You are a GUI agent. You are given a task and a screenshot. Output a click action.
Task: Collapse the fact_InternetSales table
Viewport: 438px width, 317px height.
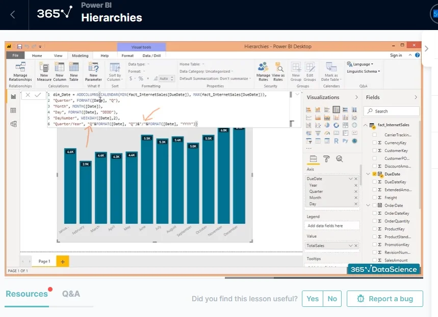[366, 125]
